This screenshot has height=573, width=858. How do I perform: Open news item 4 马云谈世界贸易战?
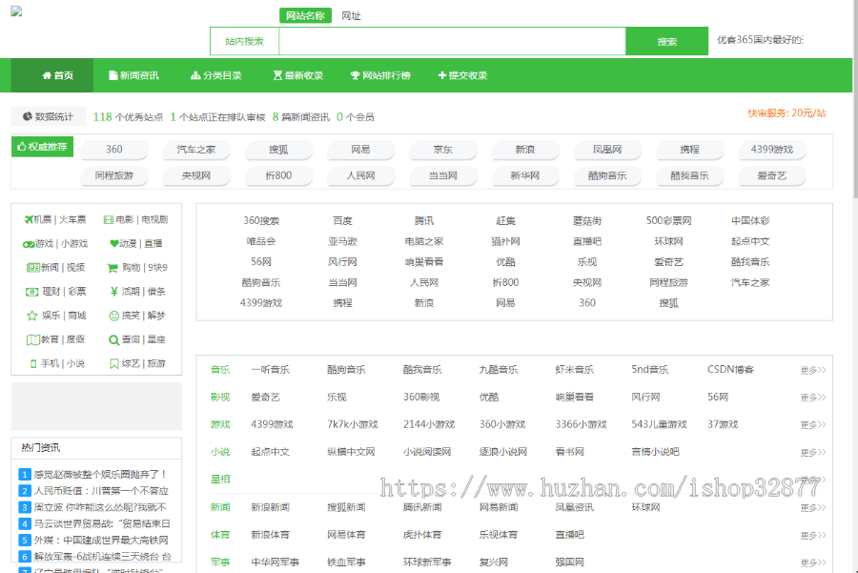click(x=102, y=523)
